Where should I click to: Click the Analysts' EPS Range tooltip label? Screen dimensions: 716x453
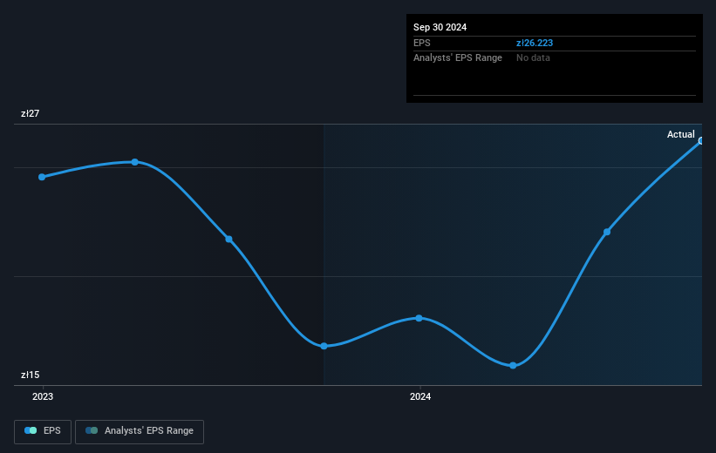point(458,58)
